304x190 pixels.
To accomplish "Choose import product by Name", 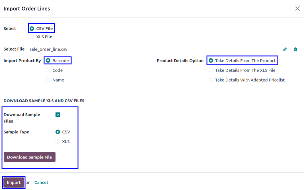I will tap(48, 80).
